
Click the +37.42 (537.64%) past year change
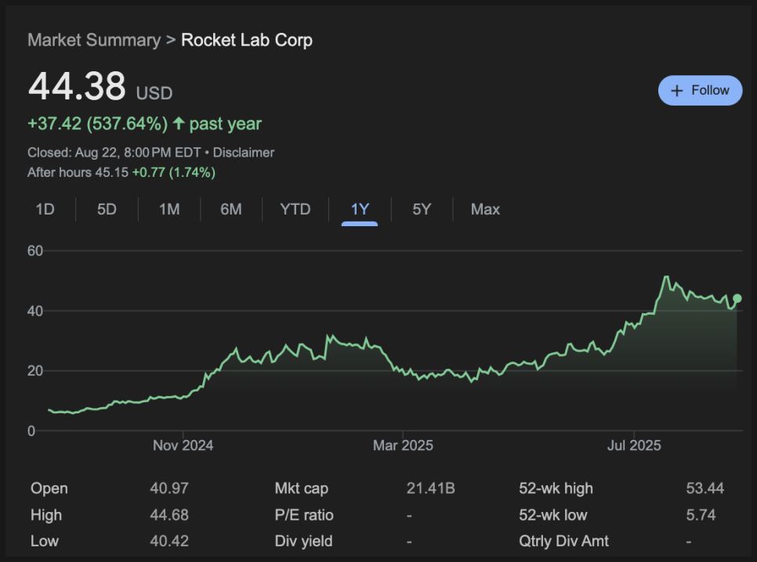click(145, 124)
